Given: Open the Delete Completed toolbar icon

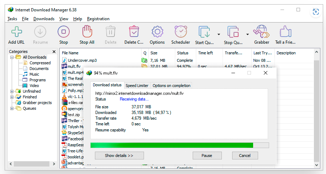Looking at the screenshot, I should 134,32.
